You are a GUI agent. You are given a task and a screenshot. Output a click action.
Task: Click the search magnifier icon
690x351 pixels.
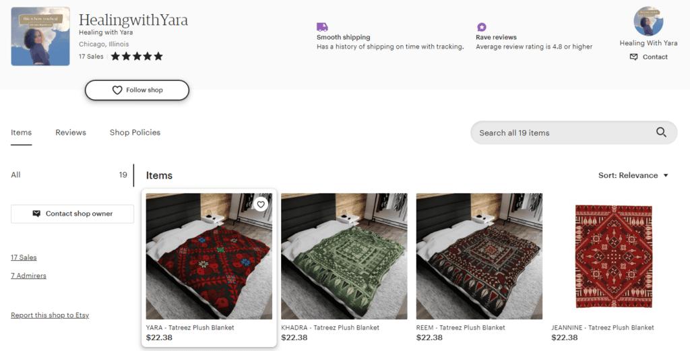click(661, 133)
